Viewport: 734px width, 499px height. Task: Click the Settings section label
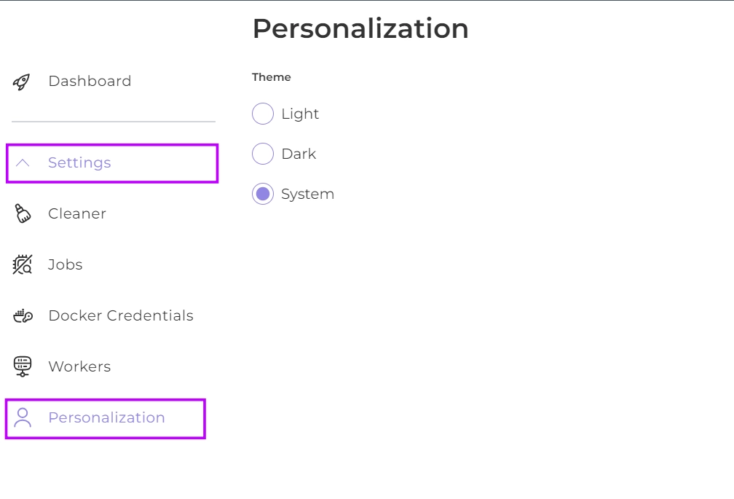[79, 162]
